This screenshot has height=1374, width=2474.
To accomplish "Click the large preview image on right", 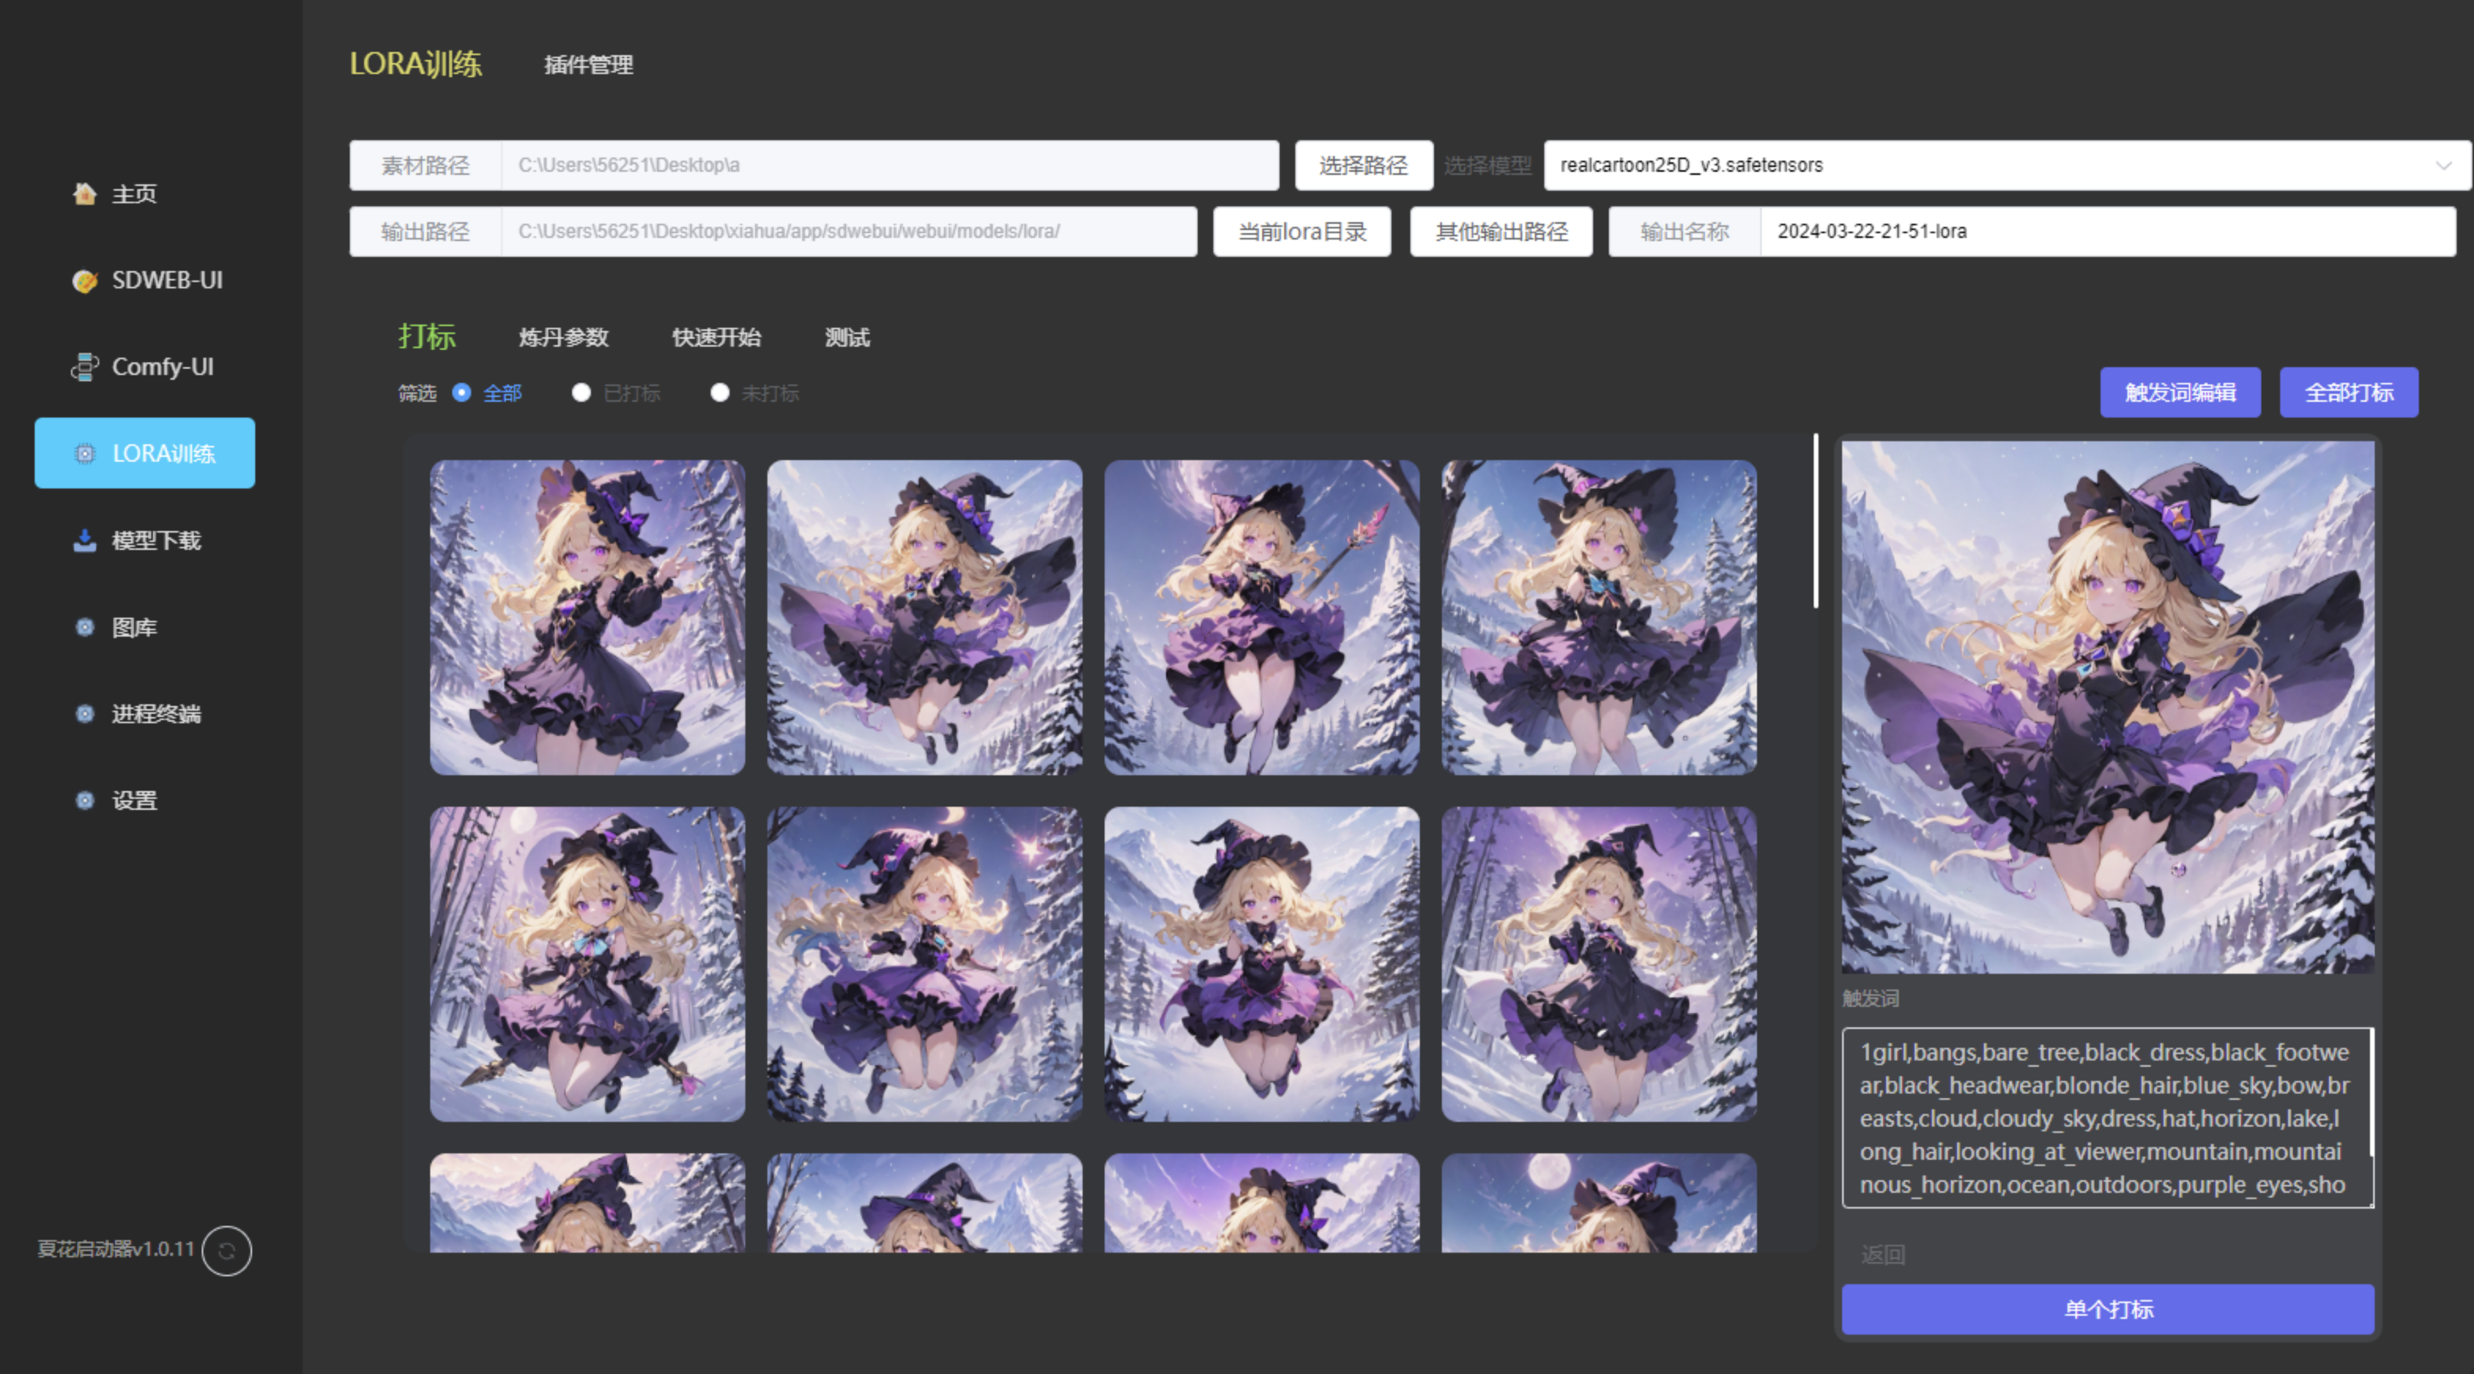I will click(2108, 707).
